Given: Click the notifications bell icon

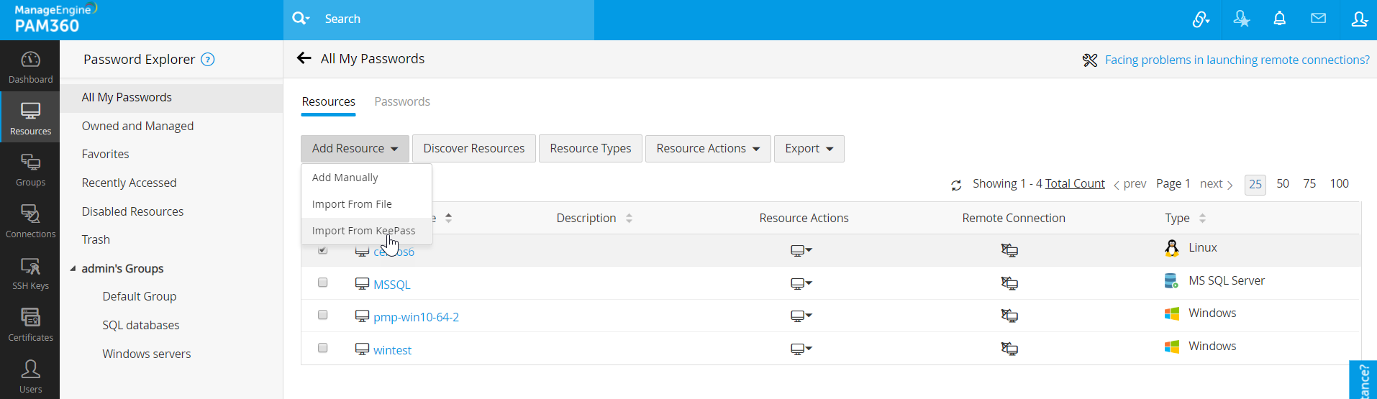Looking at the screenshot, I should [1279, 19].
